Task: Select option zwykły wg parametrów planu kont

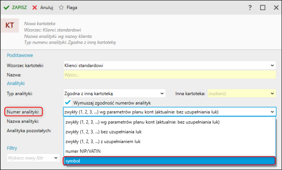Action: click(x=170, y=122)
